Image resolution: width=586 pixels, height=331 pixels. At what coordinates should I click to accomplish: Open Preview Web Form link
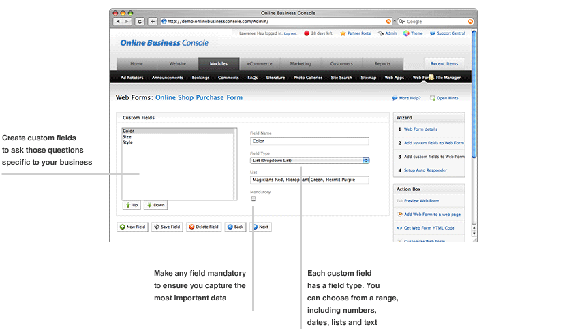(421, 201)
